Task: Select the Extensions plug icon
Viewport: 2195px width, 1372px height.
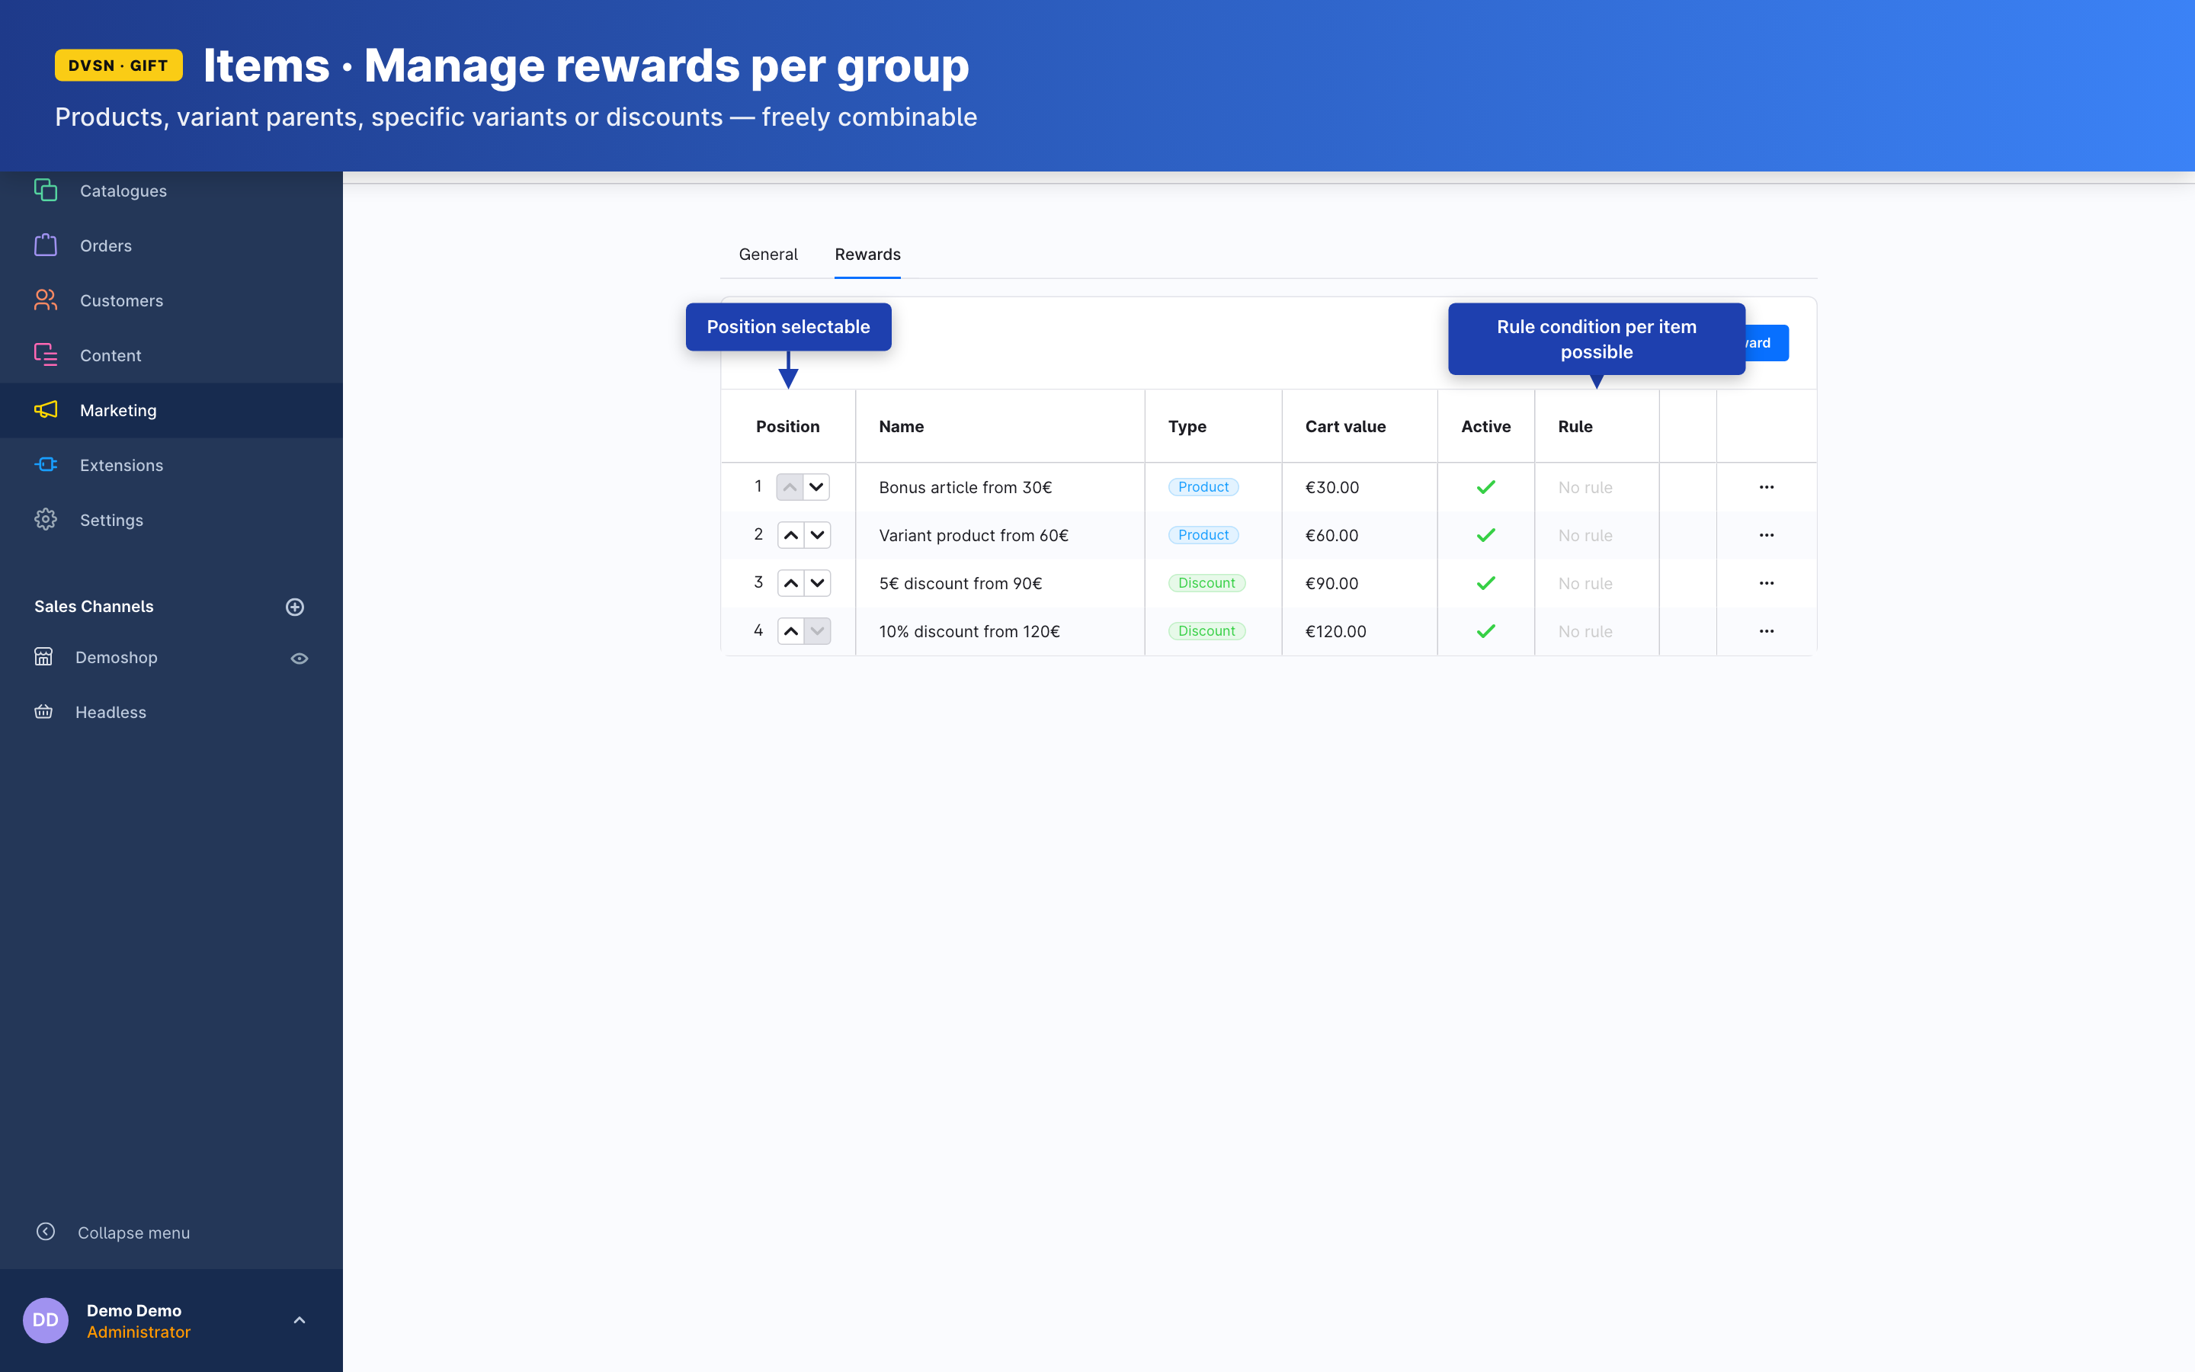Action: coord(46,465)
